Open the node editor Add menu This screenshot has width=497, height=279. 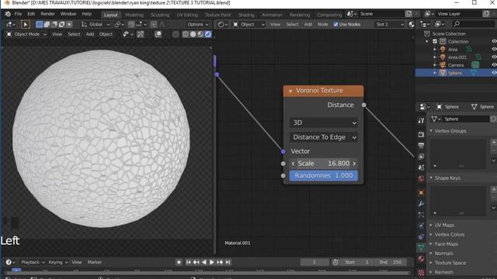click(308, 24)
